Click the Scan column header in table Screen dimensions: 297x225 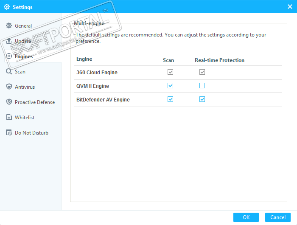click(168, 60)
